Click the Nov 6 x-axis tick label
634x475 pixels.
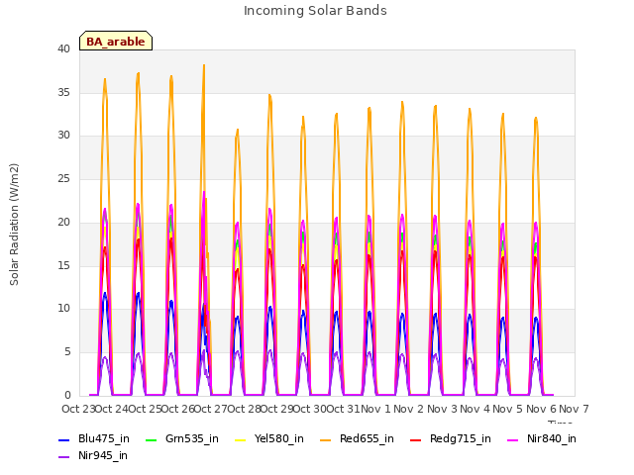pos(541,410)
